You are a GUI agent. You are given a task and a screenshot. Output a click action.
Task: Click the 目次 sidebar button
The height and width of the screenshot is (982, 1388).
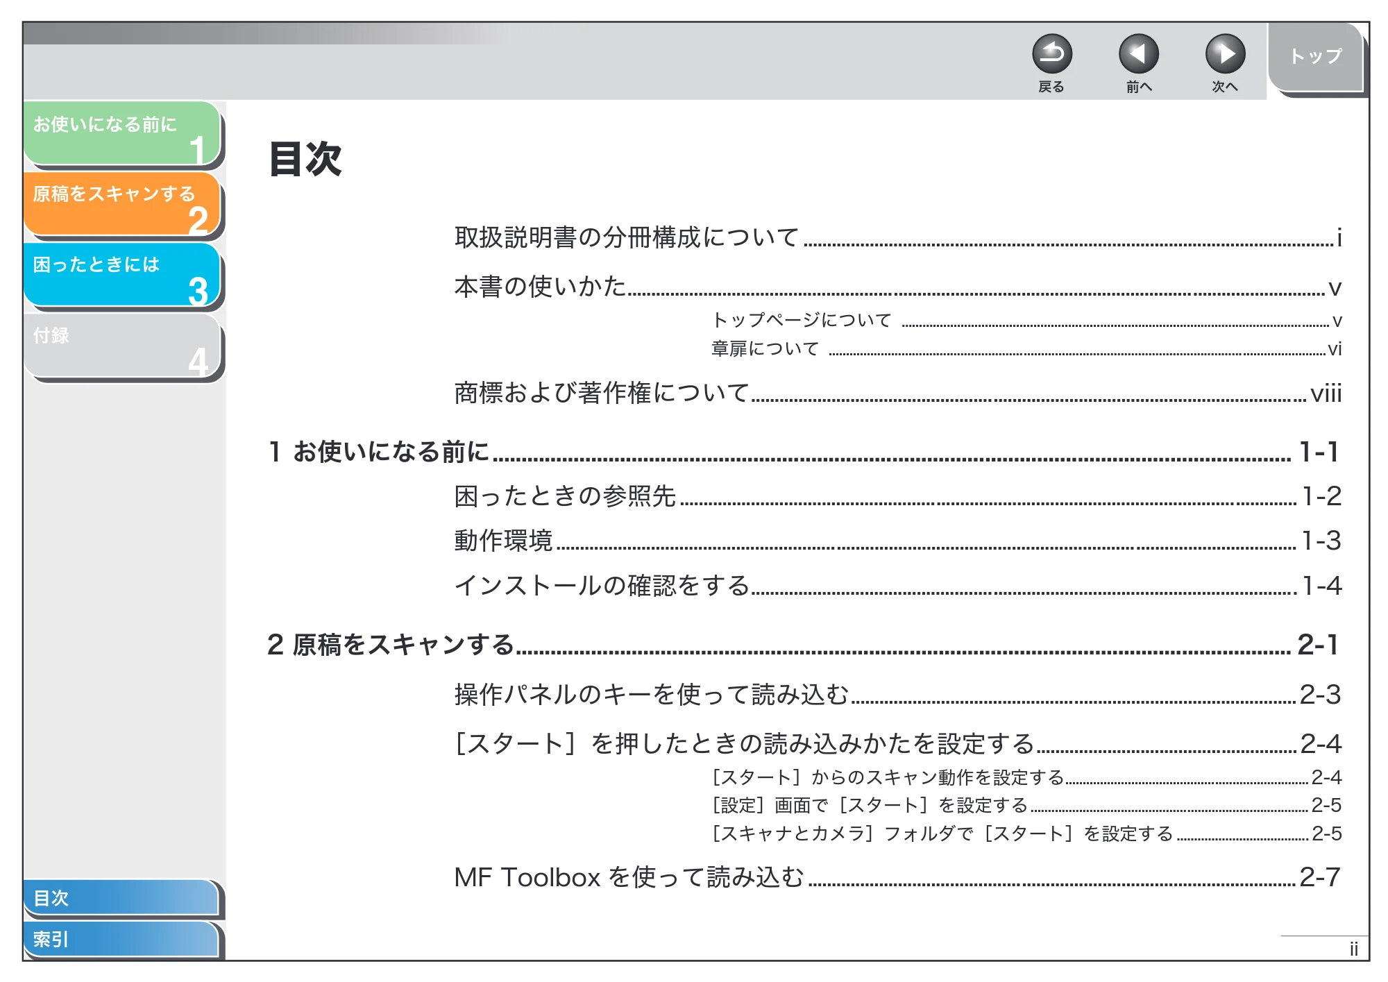click(121, 897)
